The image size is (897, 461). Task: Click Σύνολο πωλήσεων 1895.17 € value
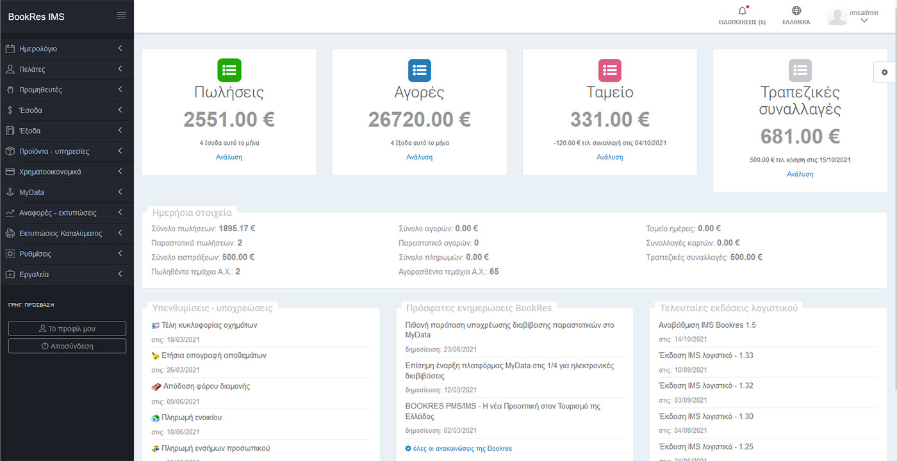click(x=237, y=229)
